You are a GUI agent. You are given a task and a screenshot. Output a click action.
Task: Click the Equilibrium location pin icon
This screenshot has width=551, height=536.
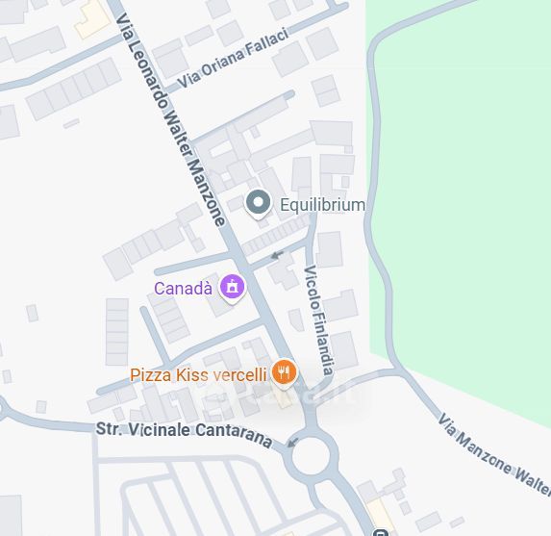(259, 204)
